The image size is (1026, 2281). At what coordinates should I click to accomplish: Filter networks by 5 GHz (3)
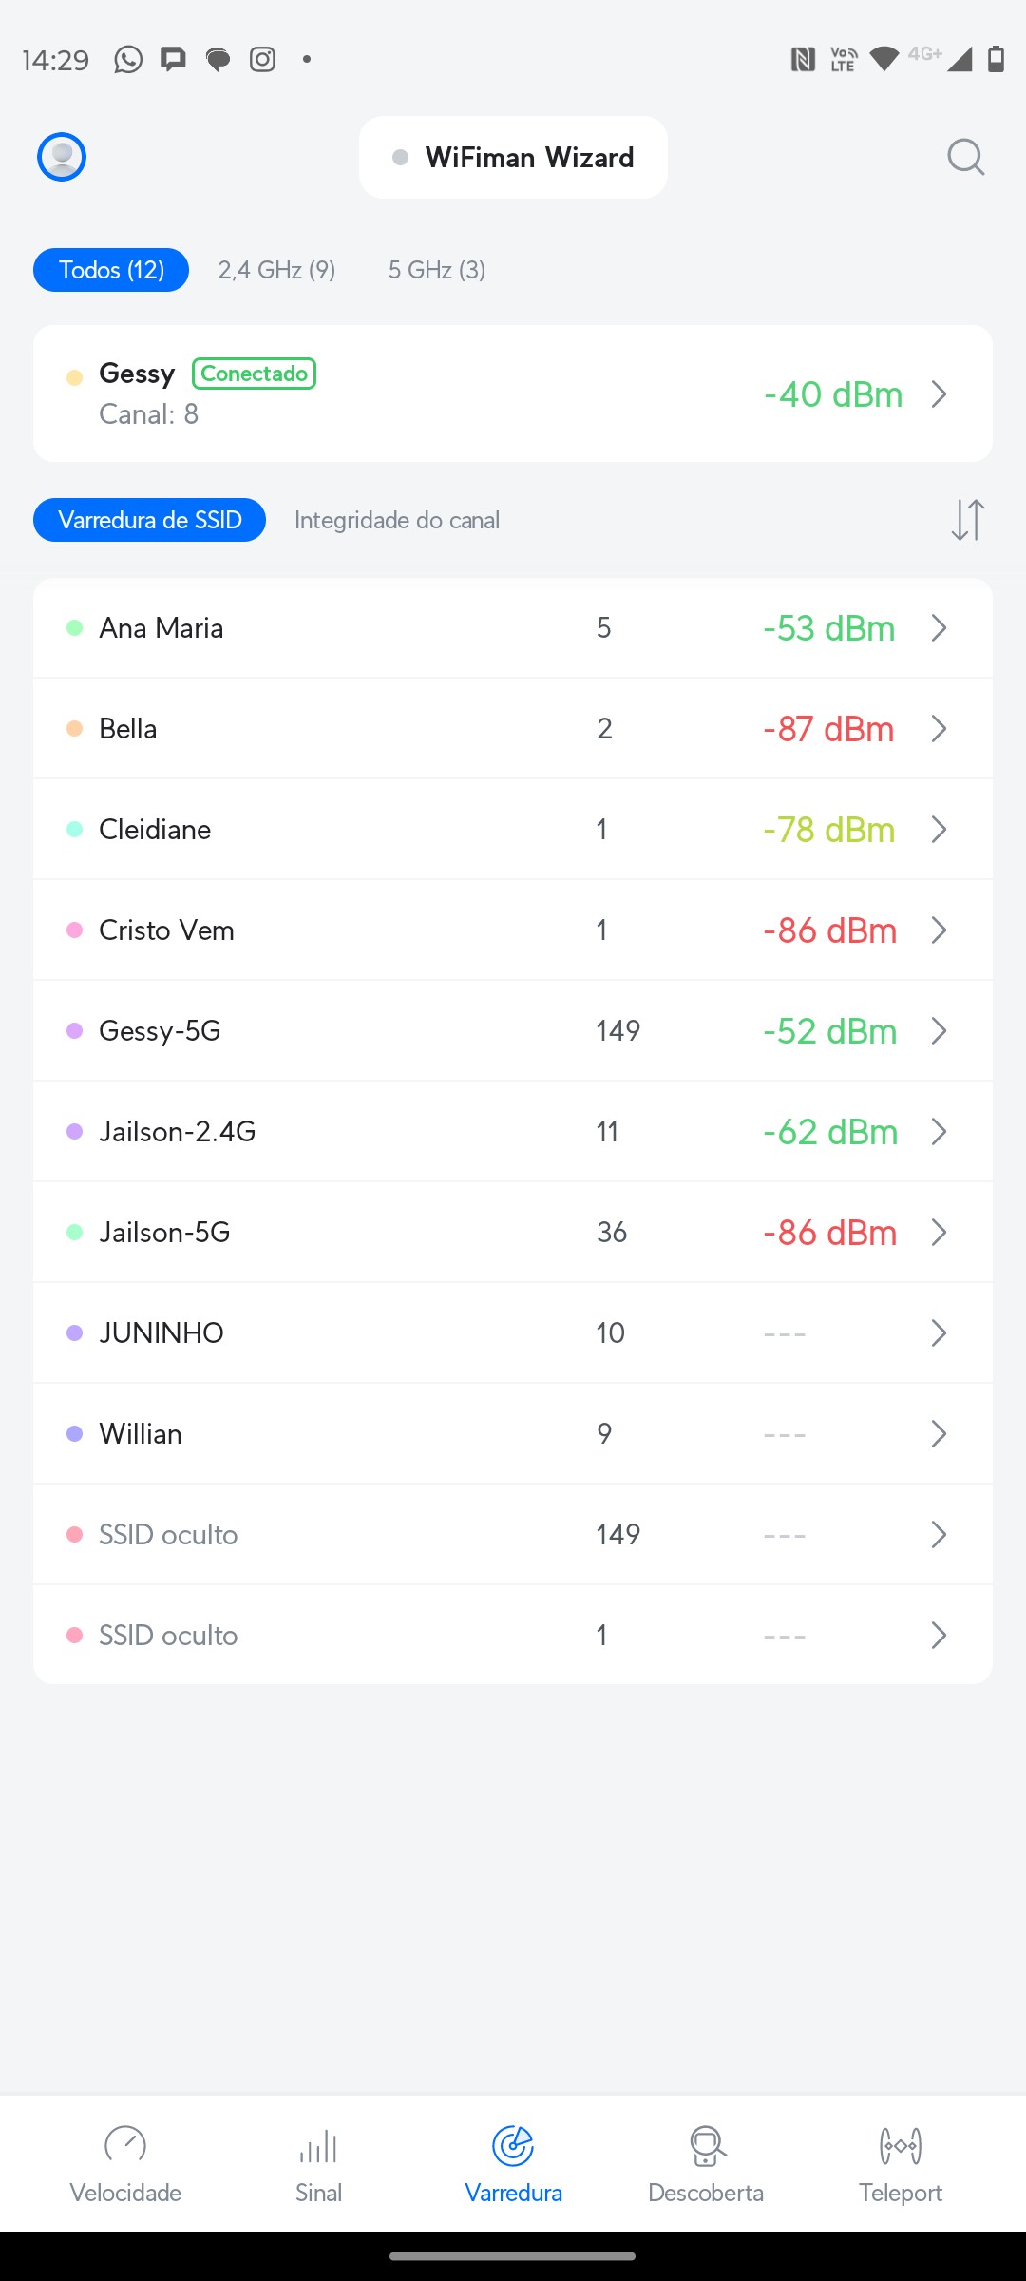coord(437,270)
